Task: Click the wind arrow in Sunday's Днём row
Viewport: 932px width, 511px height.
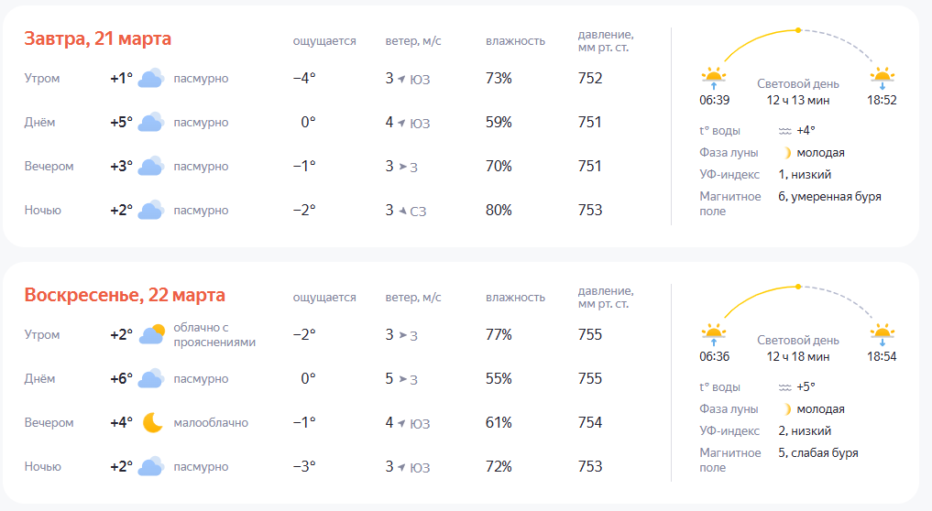Action: (401, 379)
